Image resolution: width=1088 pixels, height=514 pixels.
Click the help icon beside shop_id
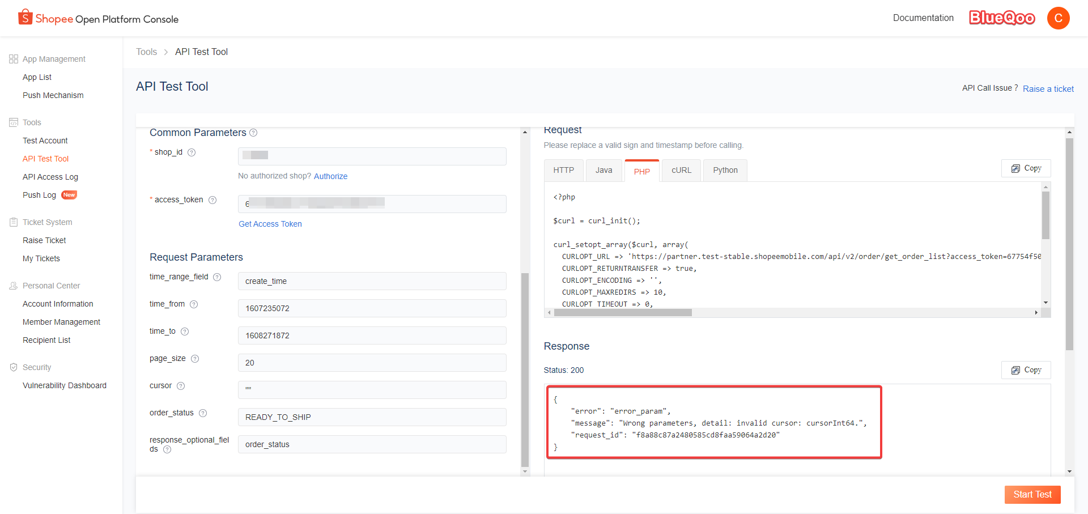[192, 152]
